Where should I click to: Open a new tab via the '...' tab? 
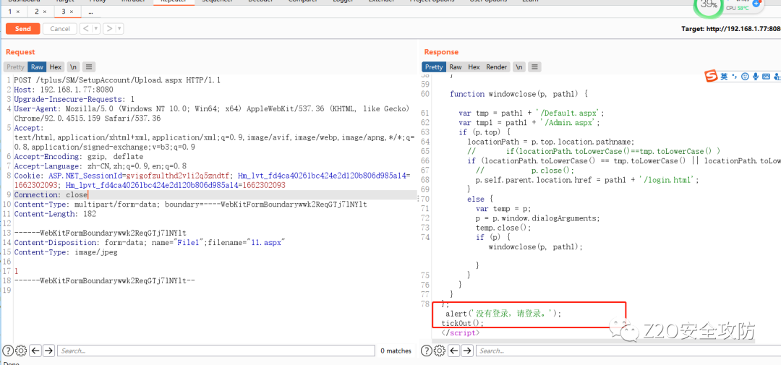pos(90,12)
